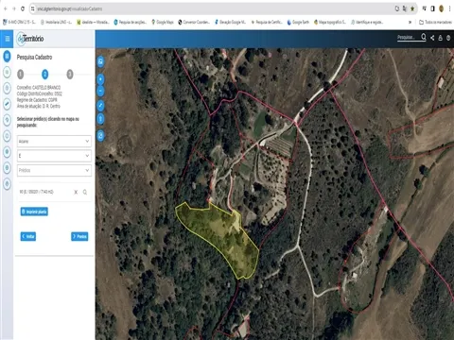Open the Elevação Google M... bookmark
This screenshot has height=340, width=454.
click(x=230, y=22)
